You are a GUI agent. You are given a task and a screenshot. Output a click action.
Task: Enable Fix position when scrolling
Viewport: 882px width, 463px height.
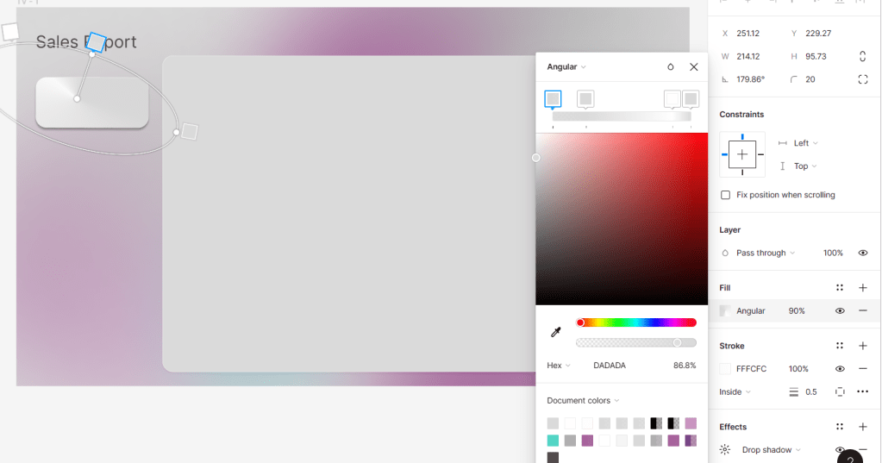(725, 195)
